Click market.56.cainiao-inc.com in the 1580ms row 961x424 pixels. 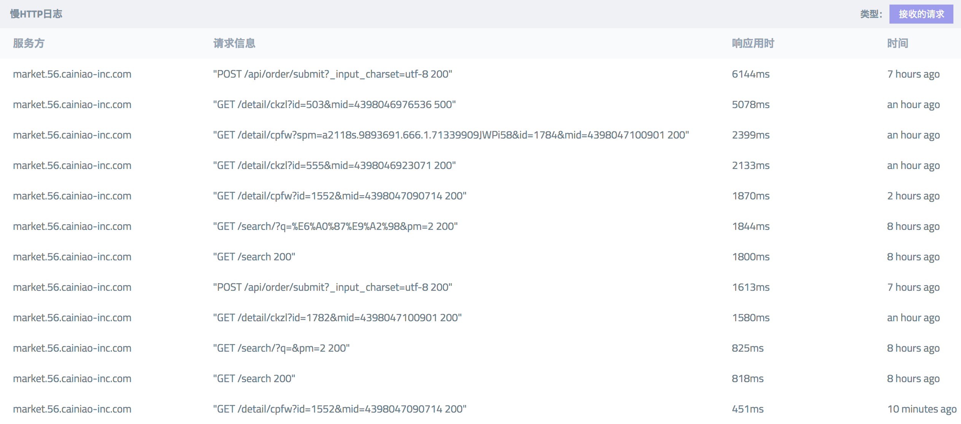point(72,317)
